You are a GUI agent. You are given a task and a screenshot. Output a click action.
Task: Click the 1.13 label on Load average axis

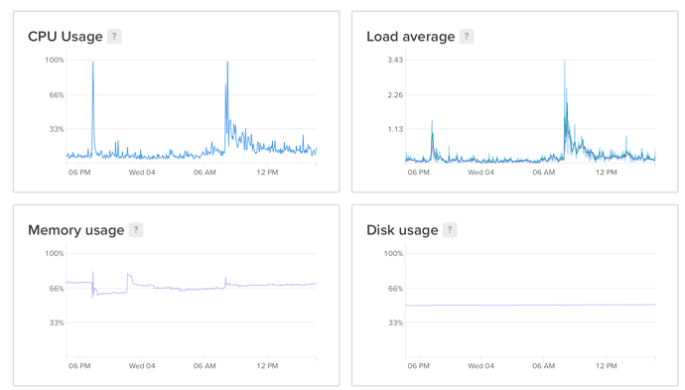click(x=395, y=129)
